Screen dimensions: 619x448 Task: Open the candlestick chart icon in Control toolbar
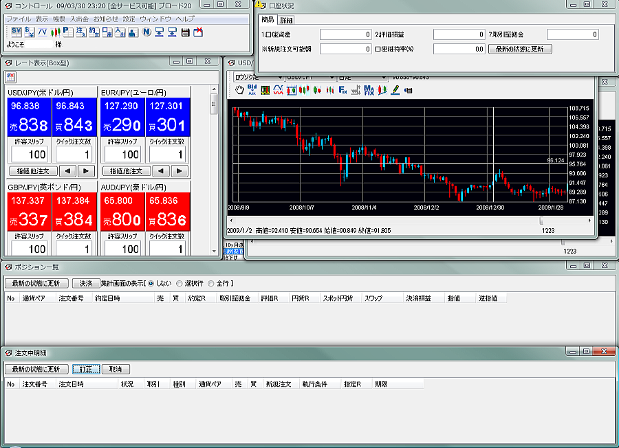pyautogui.click(x=55, y=32)
